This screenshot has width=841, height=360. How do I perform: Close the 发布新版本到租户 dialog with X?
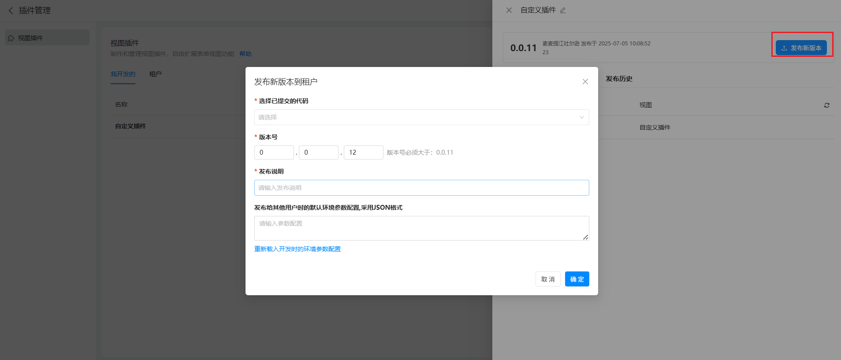(585, 82)
